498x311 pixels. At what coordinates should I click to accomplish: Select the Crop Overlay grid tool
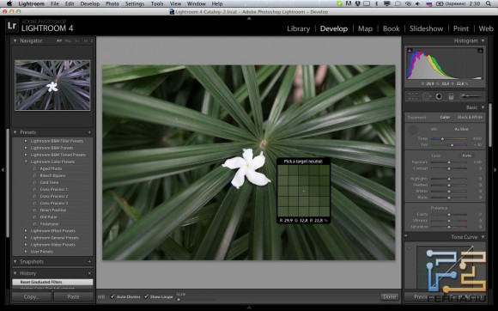click(x=413, y=96)
